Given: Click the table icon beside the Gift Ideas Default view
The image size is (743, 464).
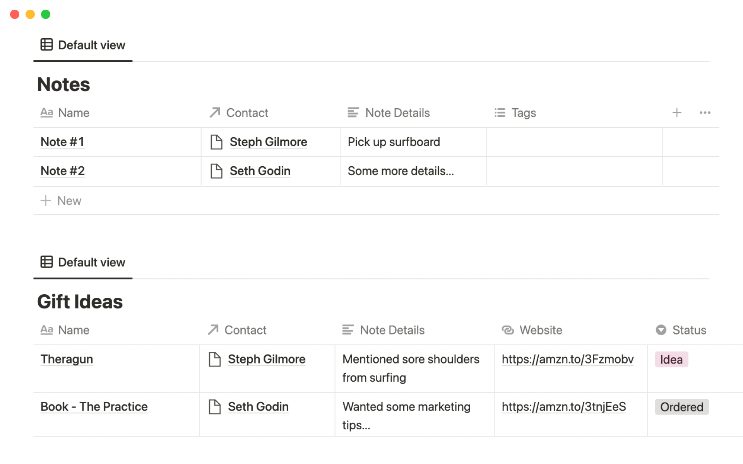Looking at the screenshot, I should [x=46, y=262].
